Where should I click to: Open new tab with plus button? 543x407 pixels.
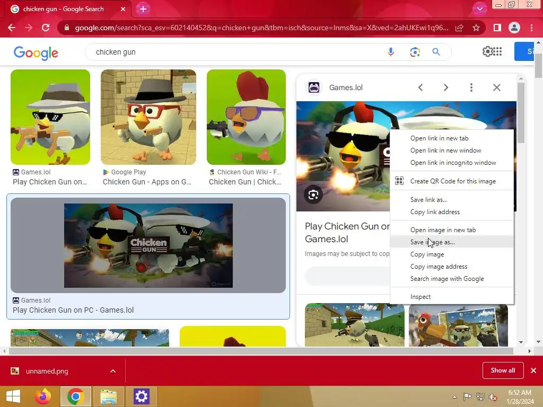pos(143,9)
